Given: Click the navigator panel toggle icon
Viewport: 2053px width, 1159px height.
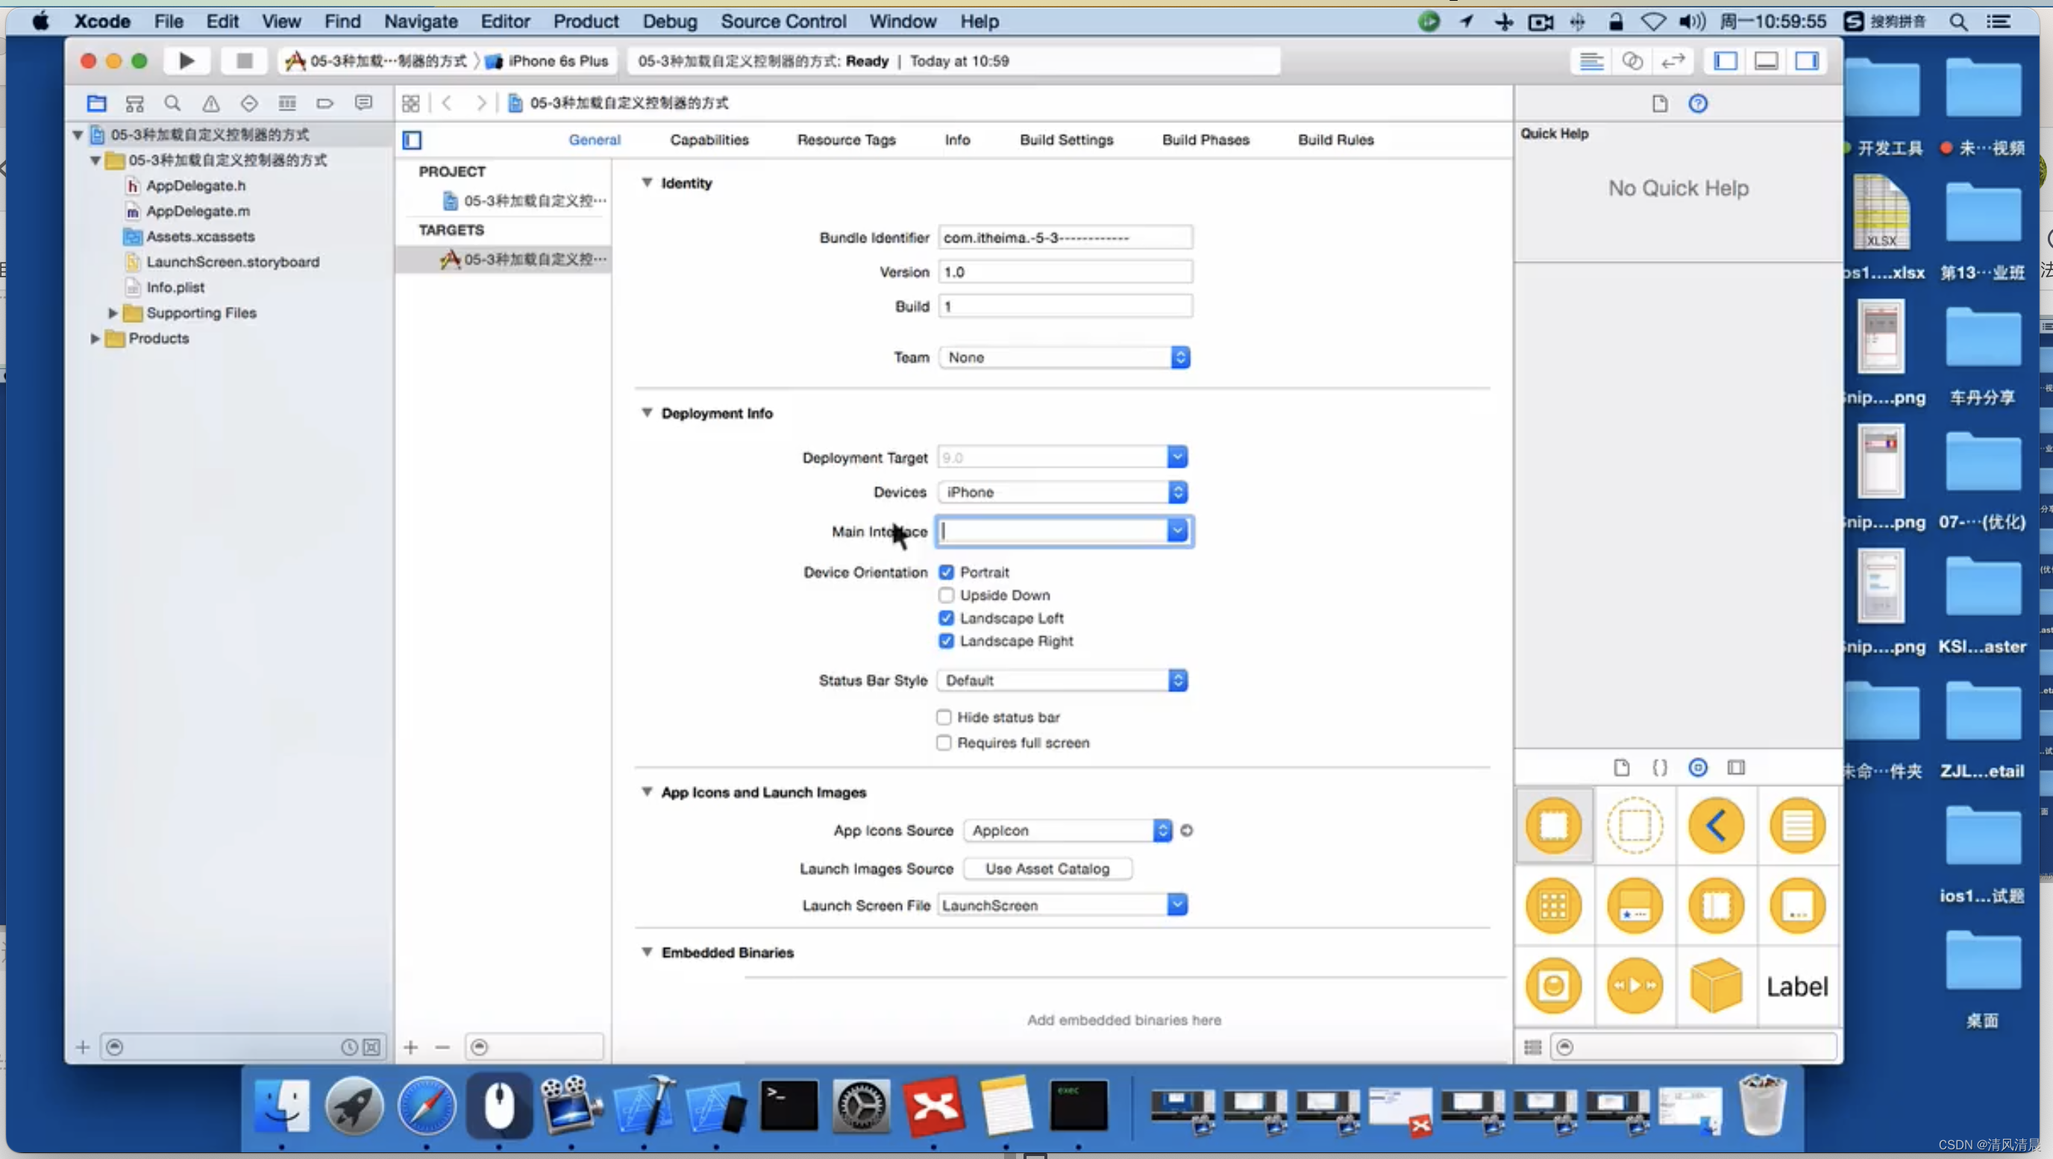Looking at the screenshot, I should click(1725, 60).
